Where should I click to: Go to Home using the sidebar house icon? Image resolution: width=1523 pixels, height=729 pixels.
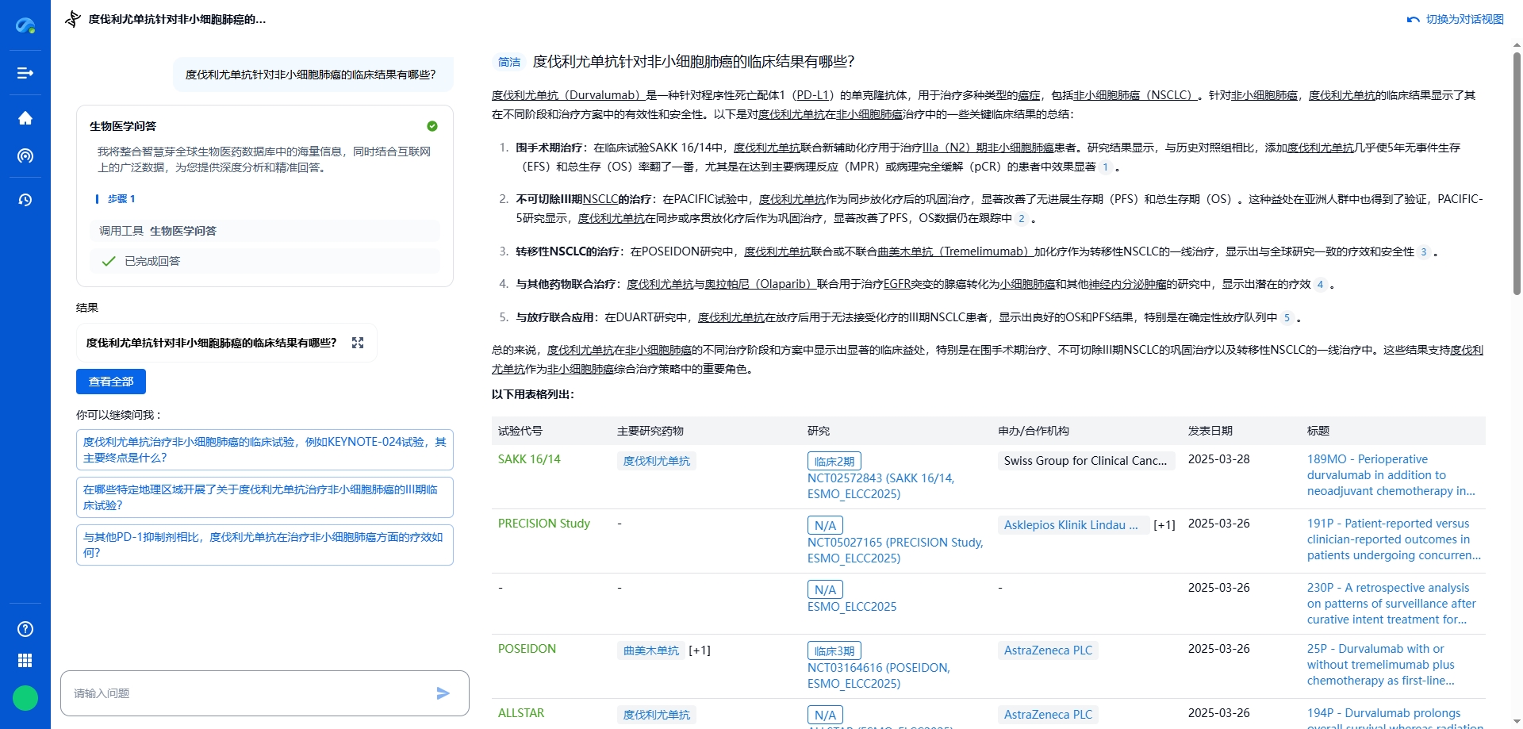[25, 117]
